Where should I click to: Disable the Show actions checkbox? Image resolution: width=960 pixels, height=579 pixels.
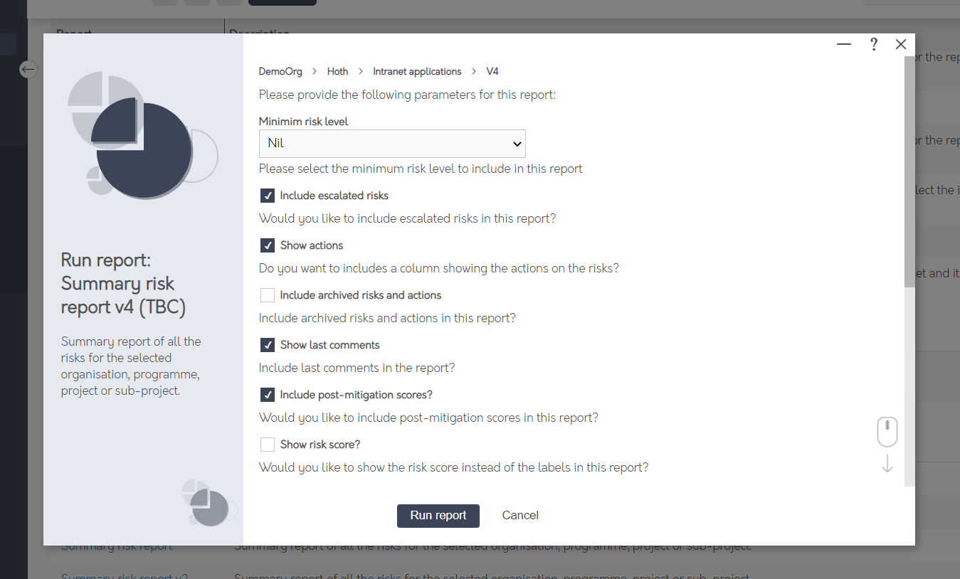pyautogui.click(x=268, y=245)
